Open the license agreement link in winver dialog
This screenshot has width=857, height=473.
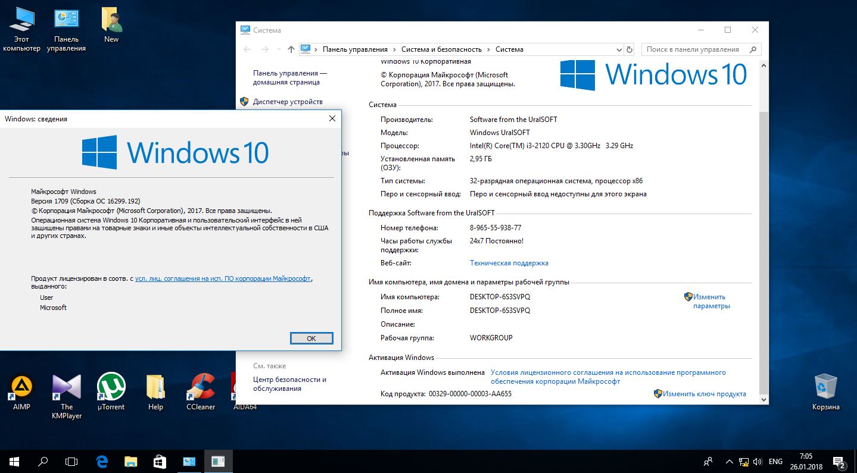click(223, 278)
